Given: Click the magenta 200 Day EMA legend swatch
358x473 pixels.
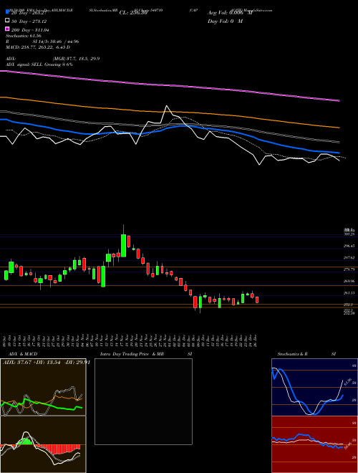Looking at the screenshot, I should (x=7, y=29).
